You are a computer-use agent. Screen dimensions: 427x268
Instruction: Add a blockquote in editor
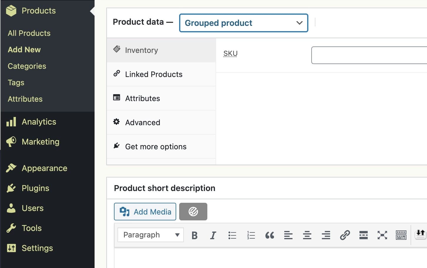tap(270, 235)
